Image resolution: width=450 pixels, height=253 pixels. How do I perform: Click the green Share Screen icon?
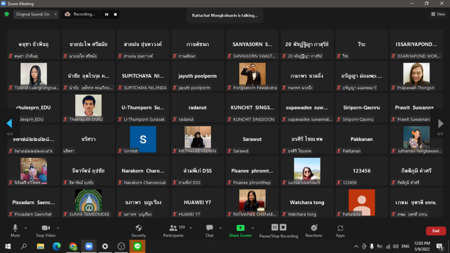240,228
